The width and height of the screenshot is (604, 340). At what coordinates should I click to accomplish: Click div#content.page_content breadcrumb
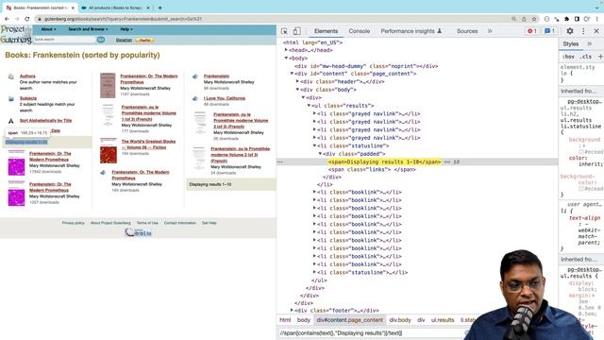tap(350, 320)
